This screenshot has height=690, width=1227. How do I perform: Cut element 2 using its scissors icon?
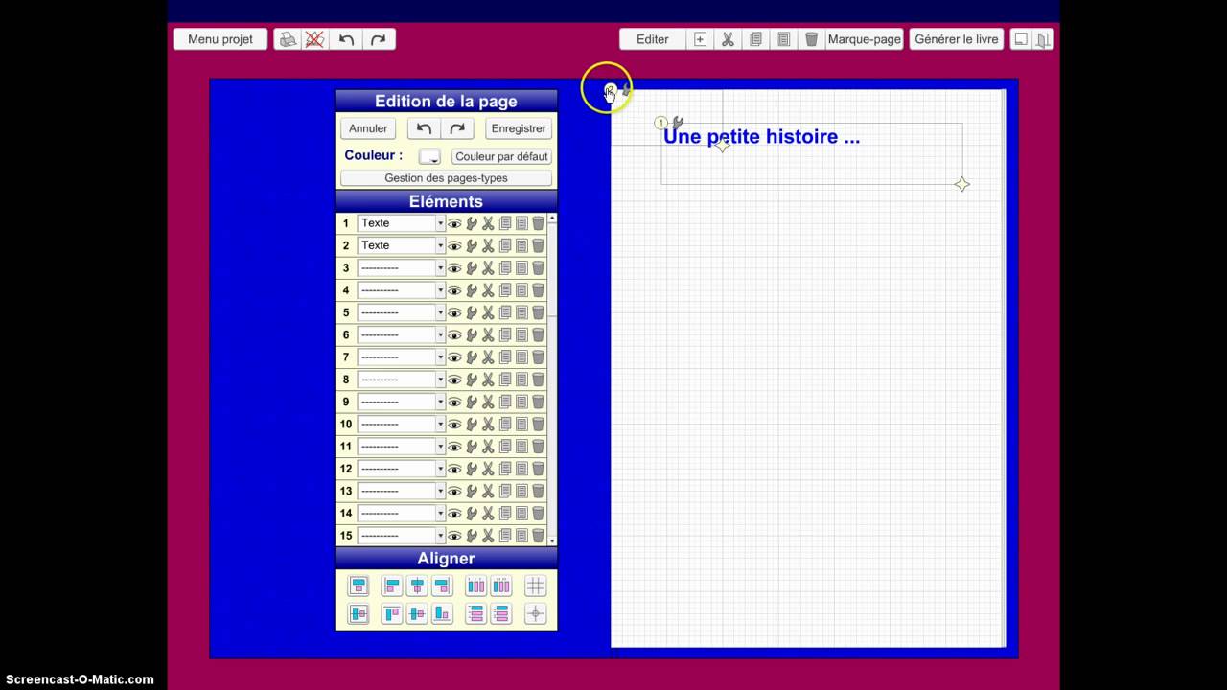(x=488, y=245)
